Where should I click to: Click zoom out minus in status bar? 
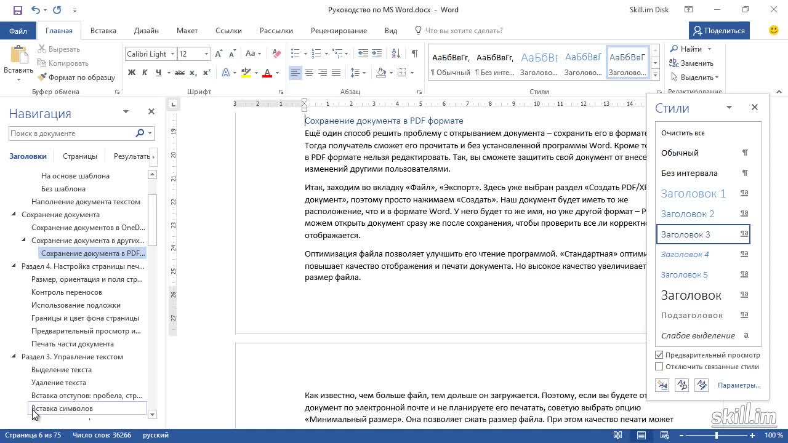click(682, 436)
